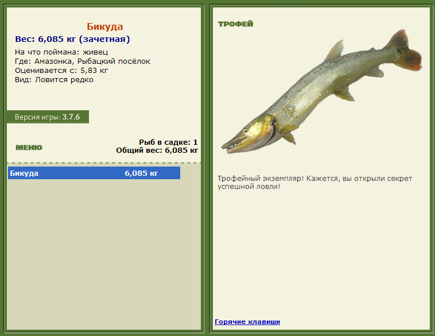The image size is (435, 336).
Task: Click the 'Трофейный экземпляр!' description text
Action: coord(314,183)
